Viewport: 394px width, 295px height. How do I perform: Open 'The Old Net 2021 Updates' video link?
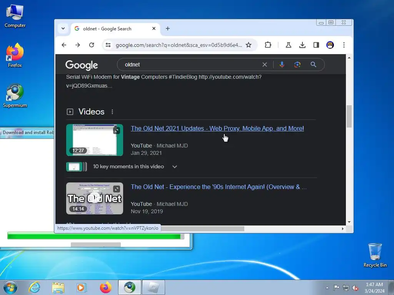217,128
